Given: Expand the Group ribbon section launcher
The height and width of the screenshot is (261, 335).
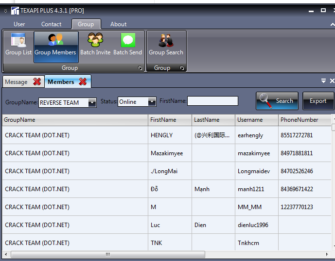Looking at the screenshot, I should coord(140,68).
